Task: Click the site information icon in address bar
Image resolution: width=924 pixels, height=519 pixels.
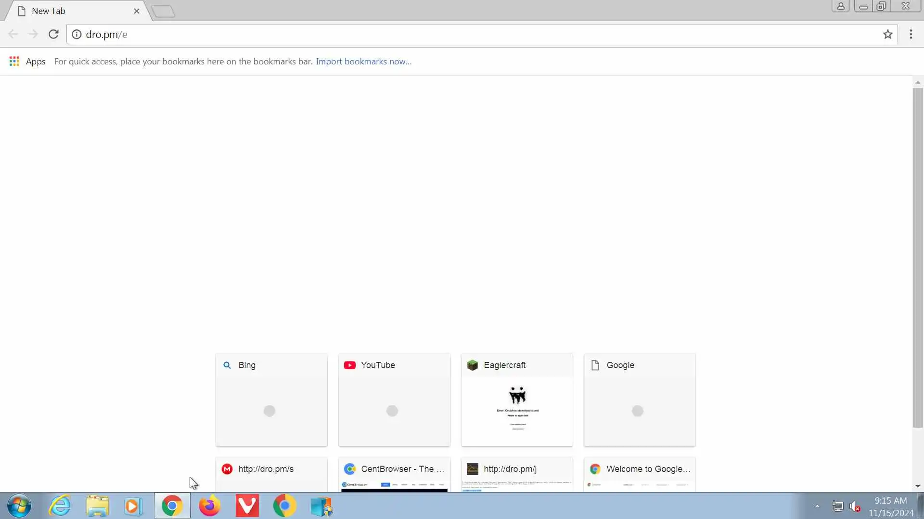Action: pos(77,34)
